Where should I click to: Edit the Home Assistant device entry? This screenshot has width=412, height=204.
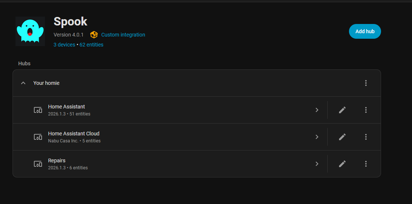[x=342, y=110]
